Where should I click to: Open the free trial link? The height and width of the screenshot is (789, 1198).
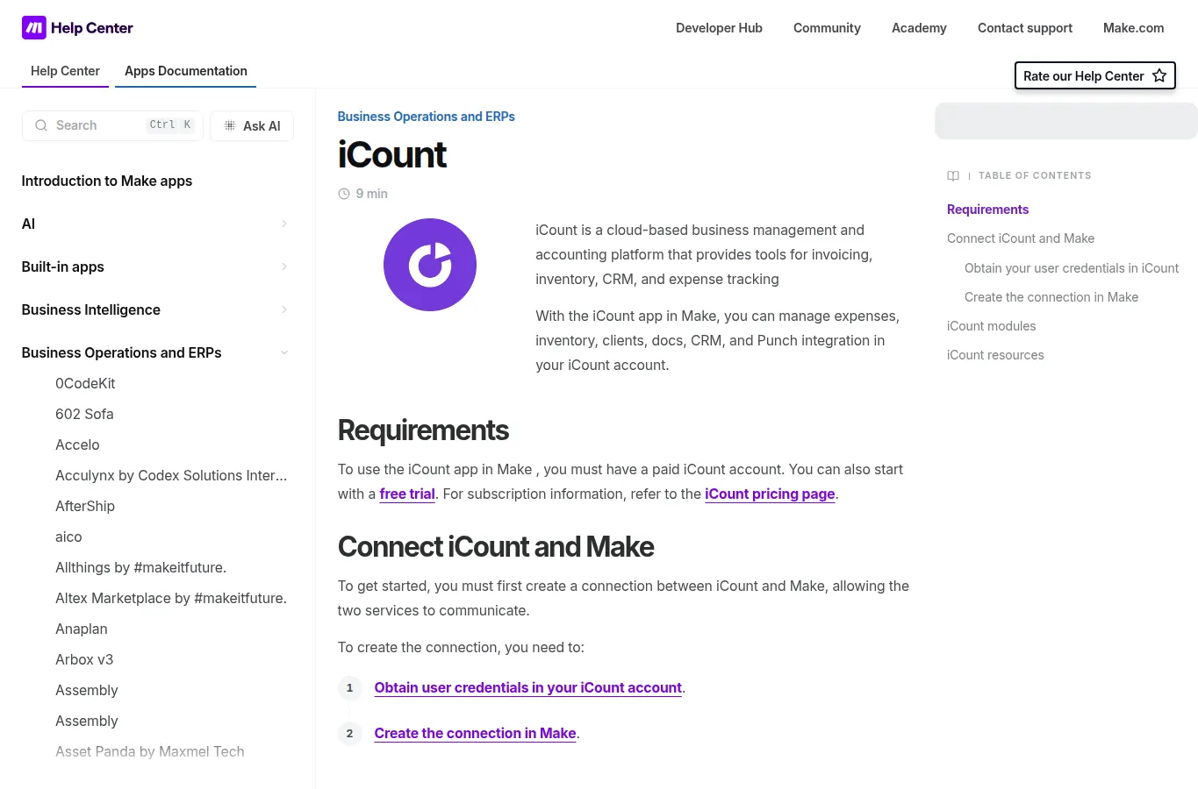click(x=407, y=494)
